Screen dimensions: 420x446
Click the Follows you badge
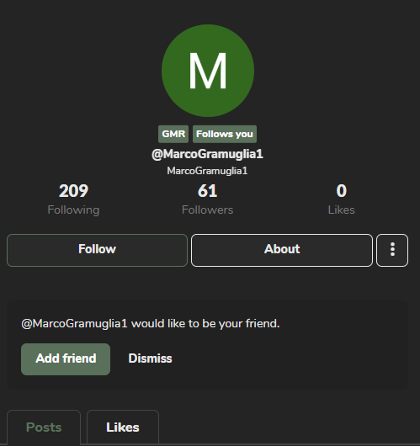225,134
